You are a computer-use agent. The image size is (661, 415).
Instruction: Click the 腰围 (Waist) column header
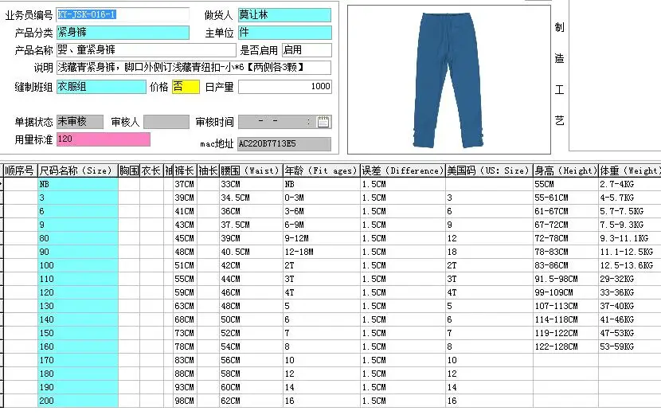tap(251, 170)
